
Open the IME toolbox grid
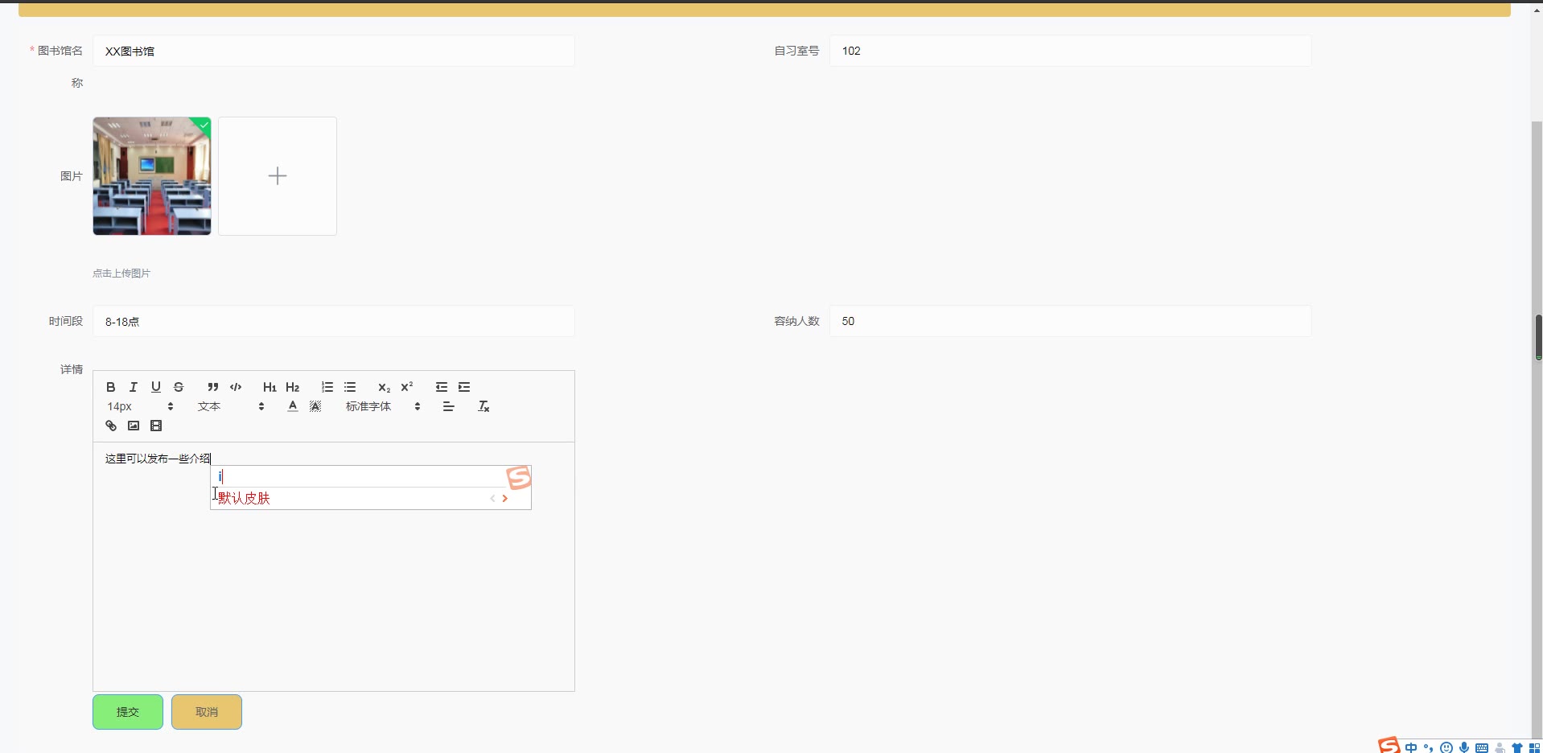click(1534, 747)
